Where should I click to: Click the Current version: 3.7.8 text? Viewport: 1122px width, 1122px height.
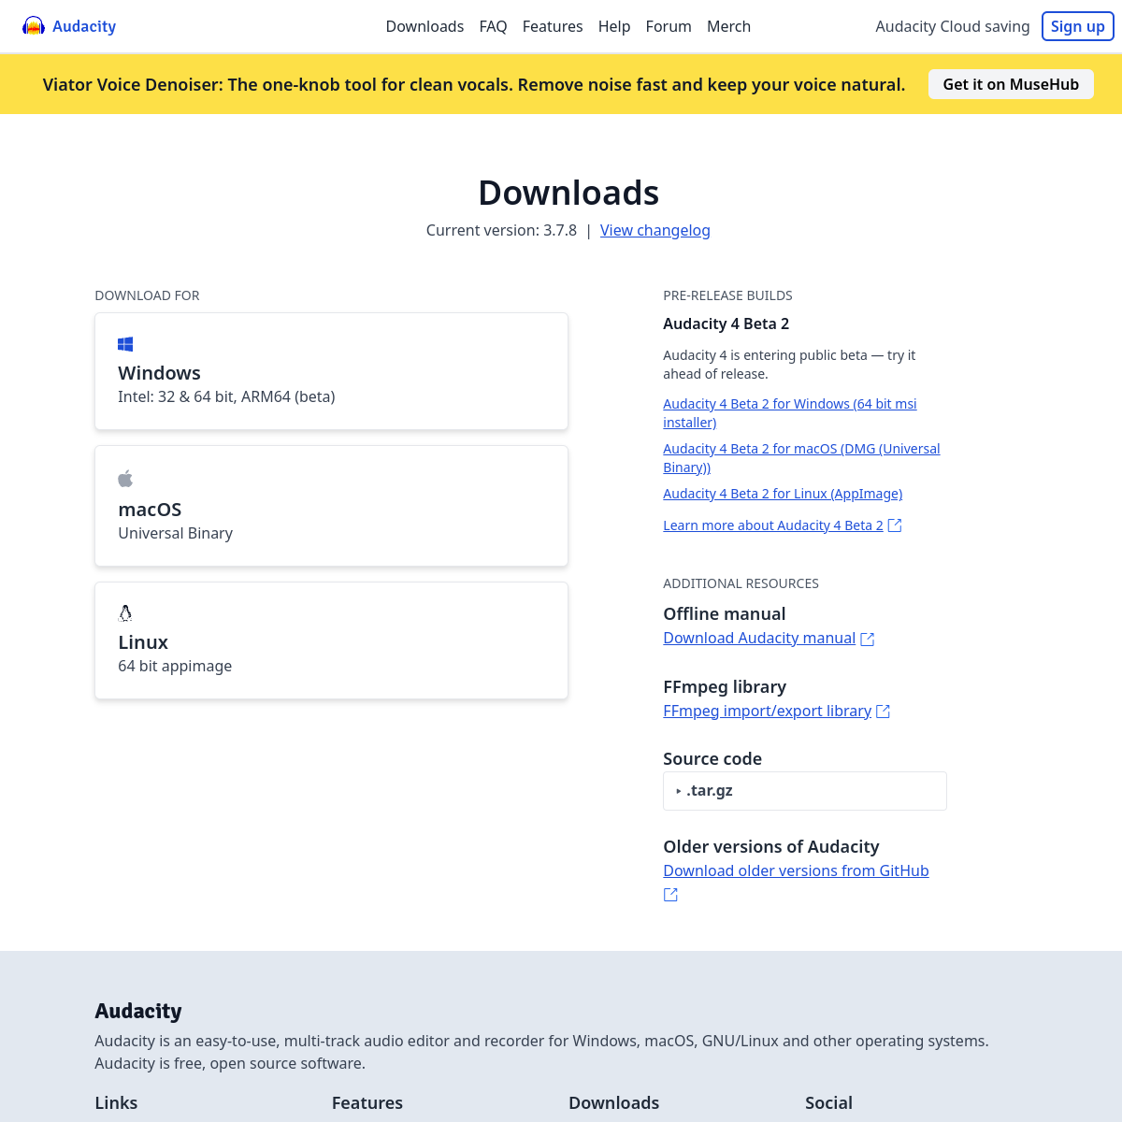coord(501,230)
